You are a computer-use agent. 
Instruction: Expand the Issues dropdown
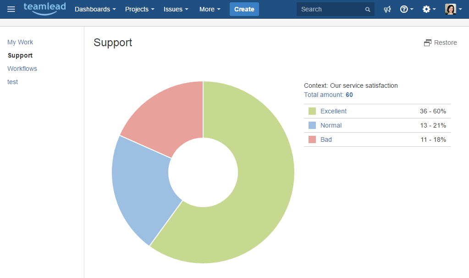(x=176, y=9)
